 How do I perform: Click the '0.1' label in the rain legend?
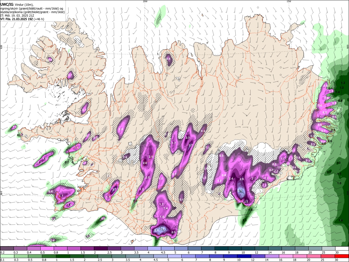point(2,260)
